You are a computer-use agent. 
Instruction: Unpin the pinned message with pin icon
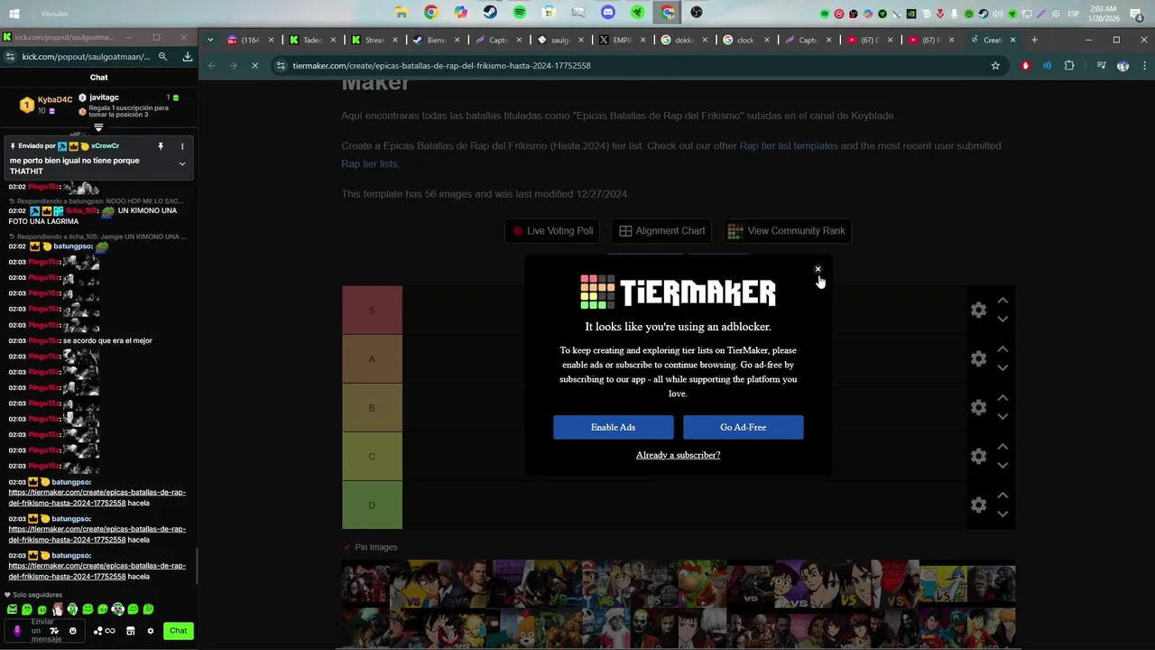click(x=161, y=145)
